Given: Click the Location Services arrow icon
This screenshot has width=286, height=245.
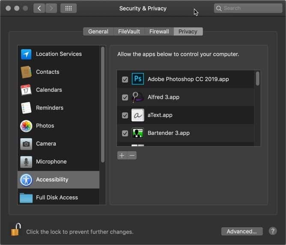Looking at the screenshot, I should 26,54.
